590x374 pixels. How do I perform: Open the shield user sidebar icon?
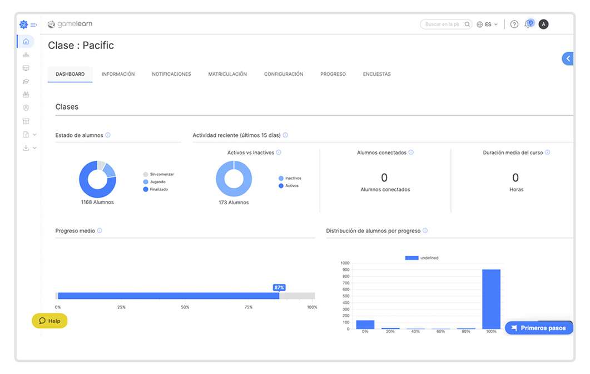[26, 108]
